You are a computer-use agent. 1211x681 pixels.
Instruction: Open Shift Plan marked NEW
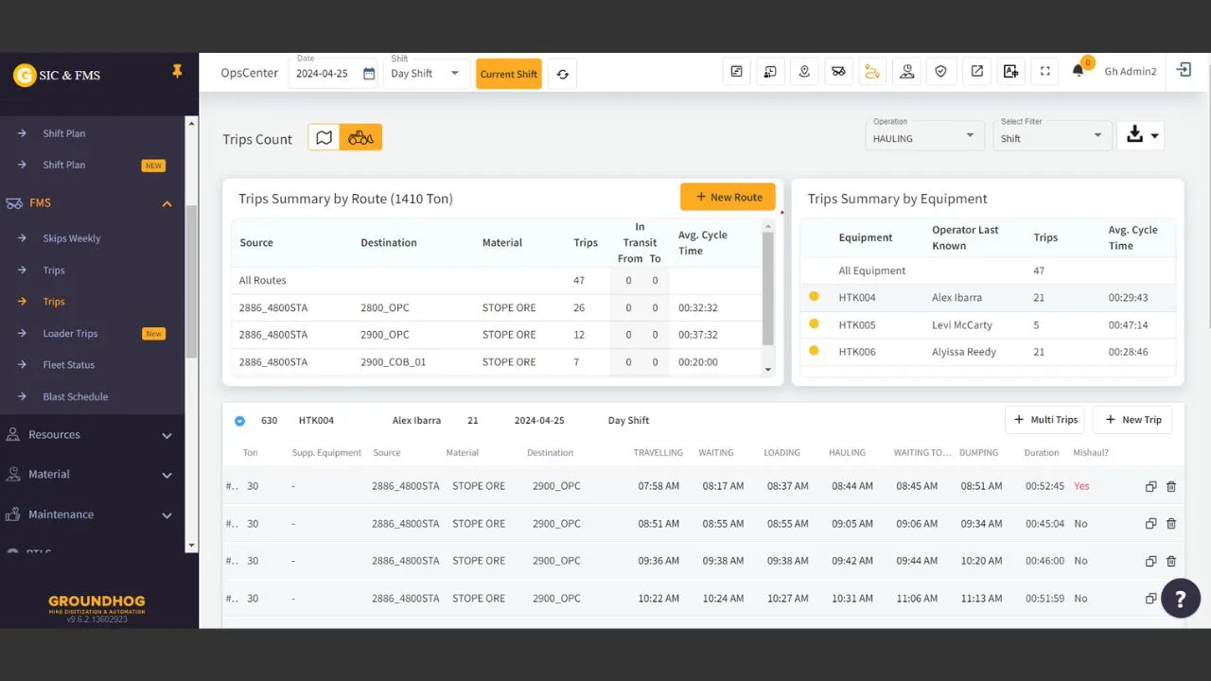click(63, 165)
